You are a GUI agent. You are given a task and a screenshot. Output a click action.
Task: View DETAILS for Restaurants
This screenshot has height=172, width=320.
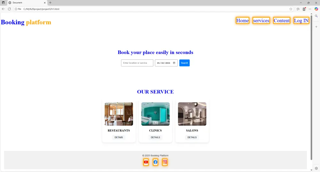119,137
